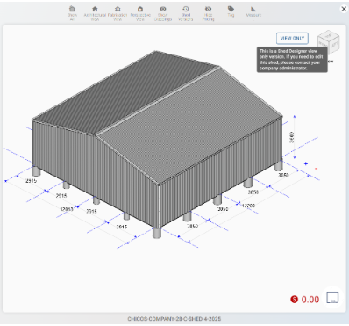Toggle Hide Piering crossed-eye icon
349x326 pixels.
click(208, 13)
